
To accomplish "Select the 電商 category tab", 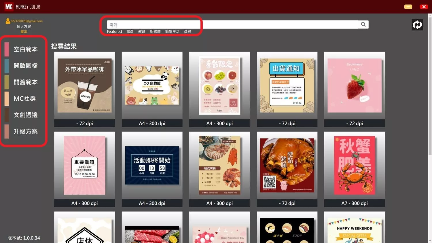I will (x=130, y=32).
